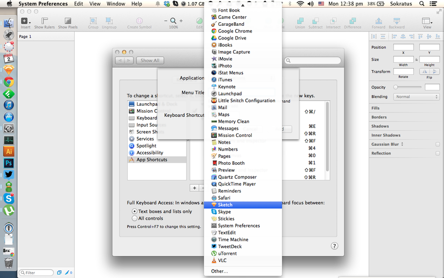The width and height of the screenshot is (444, 278).
Task: Click the System Preferences search field
Action: click(312, 61)
